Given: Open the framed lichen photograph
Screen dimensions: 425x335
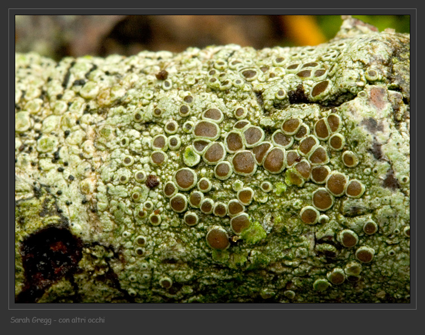Looking at the screenshot, I should click(213, 159).
